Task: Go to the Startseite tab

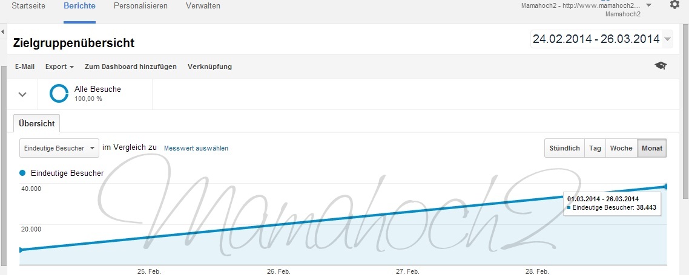Action: pos(28,6)
